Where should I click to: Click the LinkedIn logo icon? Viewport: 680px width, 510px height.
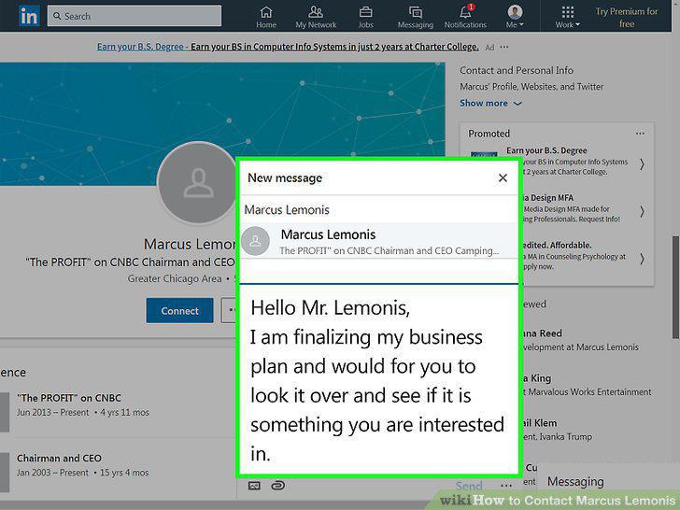(29, 16)
